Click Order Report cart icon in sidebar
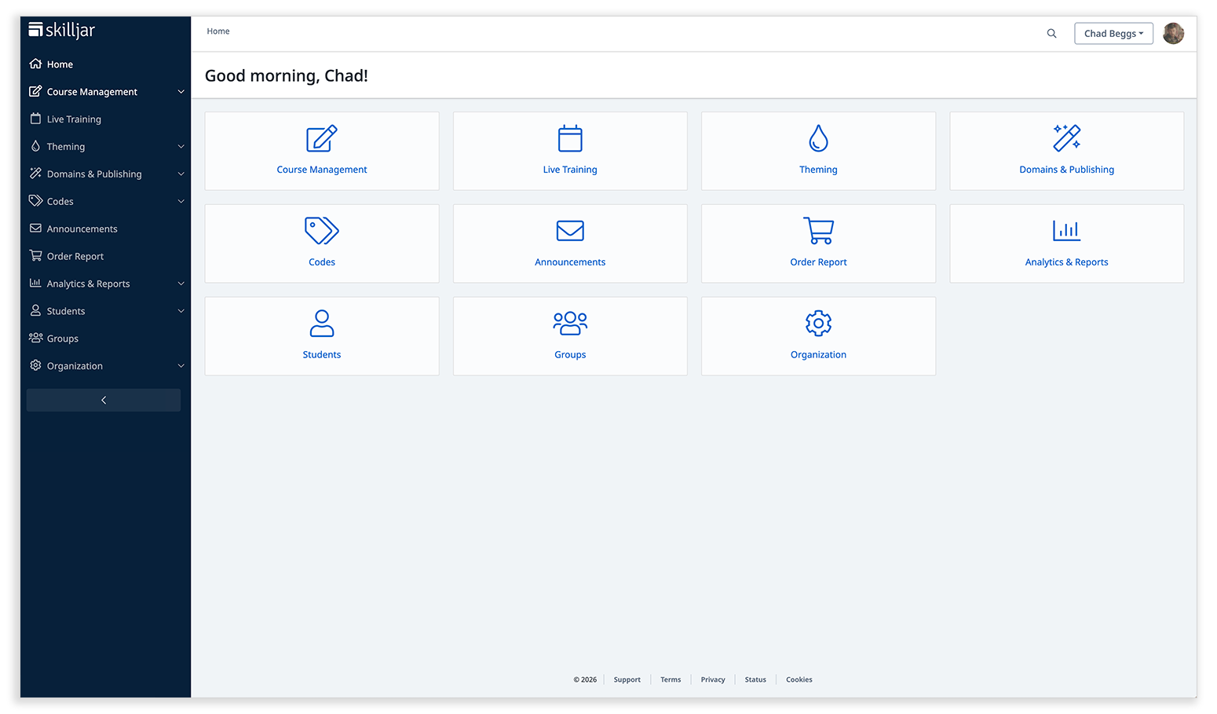 [x=35, y=255]
